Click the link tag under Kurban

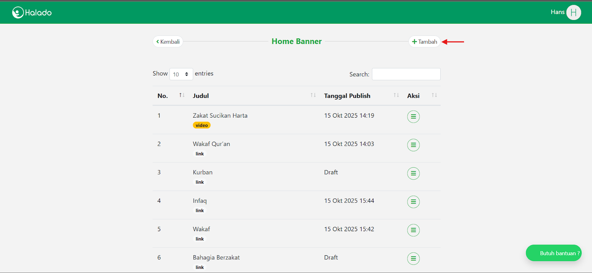[200, 182]
